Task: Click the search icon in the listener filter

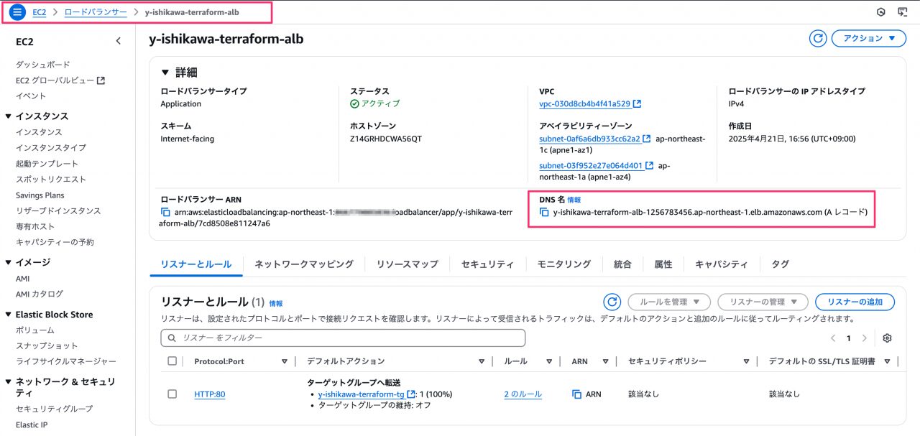Action: (172, 338)
